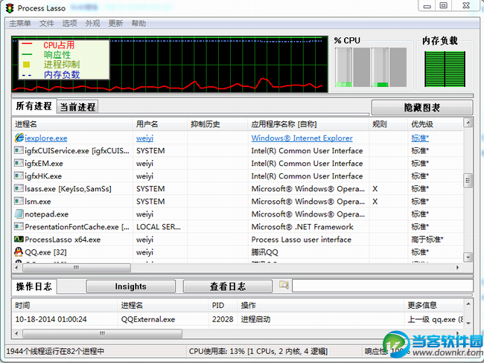Click the process list vertical scrollbar thumb
The width and height of the screenshot is (484, 363).
tap(468, 181)
